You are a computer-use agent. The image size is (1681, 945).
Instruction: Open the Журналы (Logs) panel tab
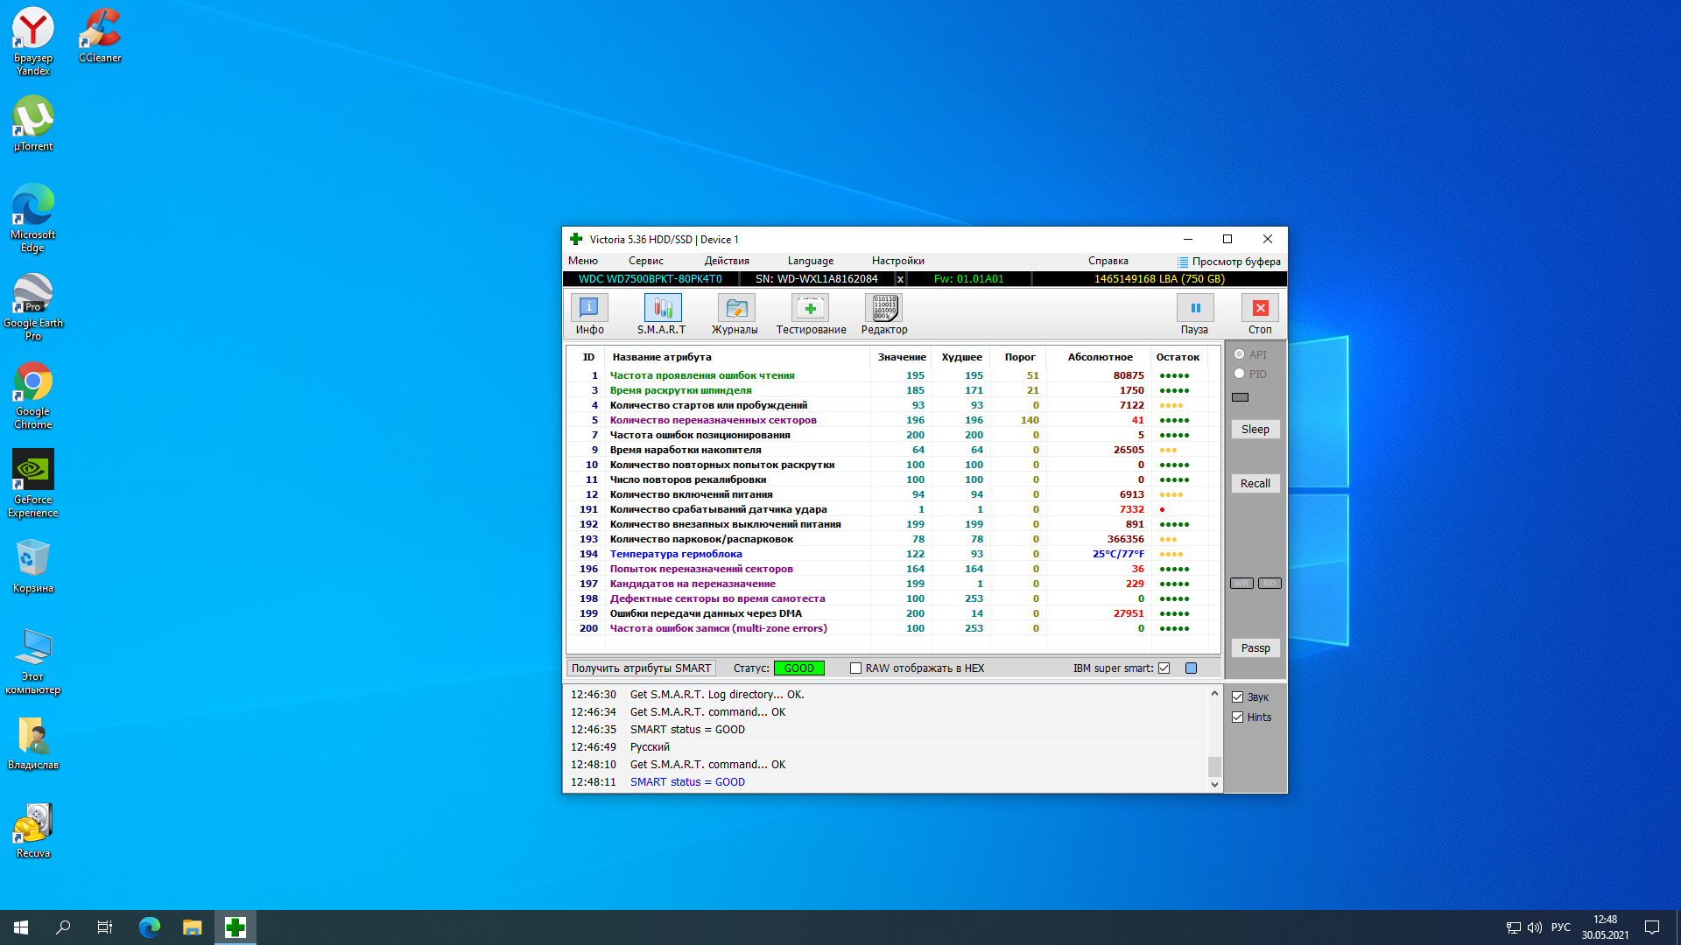pos(735,312)
